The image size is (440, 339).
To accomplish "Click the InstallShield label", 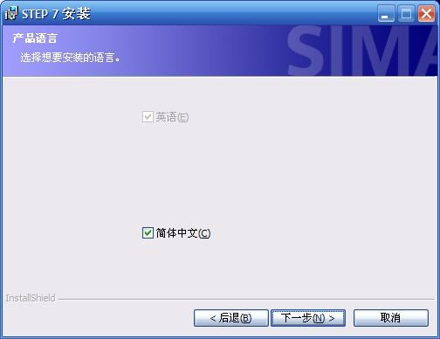I will pyautogui.click(x=31, y=298).
